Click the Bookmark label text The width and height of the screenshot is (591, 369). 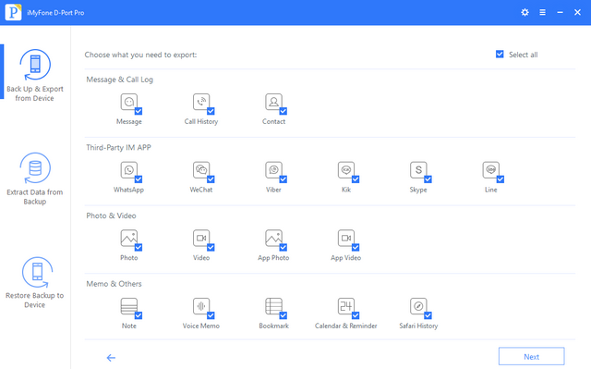coord(273,326)
